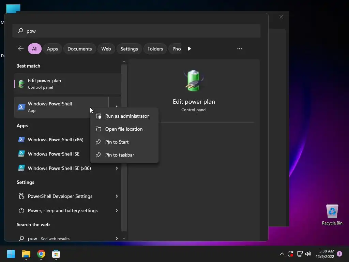Image resolution: width=349 pixels, height=262 pixels.
Task: Switch to the Web filter tab
Action: [x=106, y=48]
